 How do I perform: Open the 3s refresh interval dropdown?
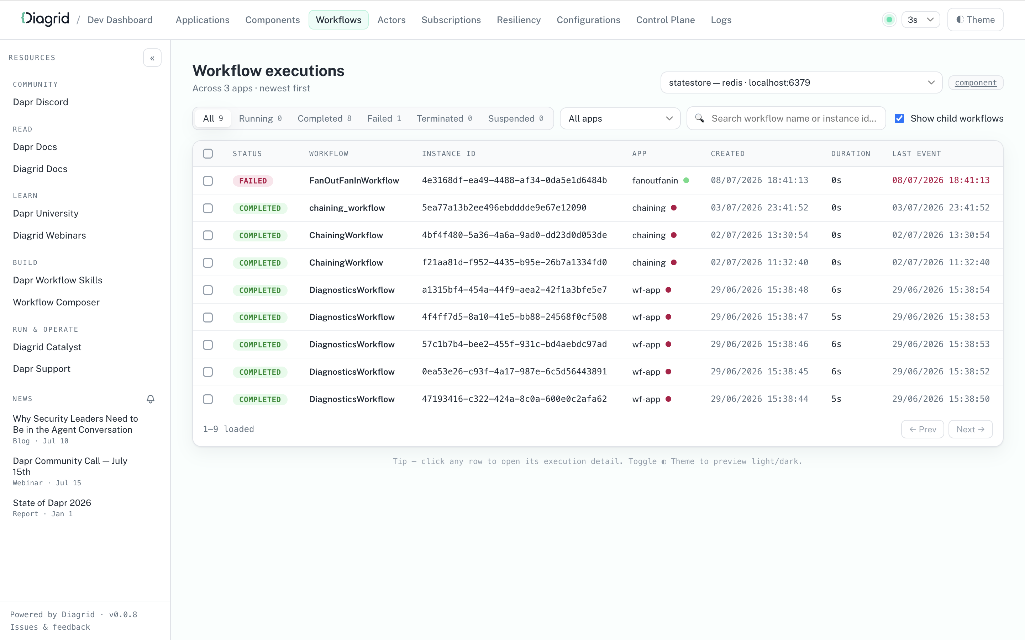click(920, 20)
